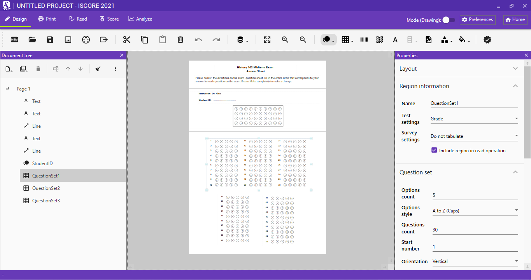Open the Survey settings dropdown

click(474, 136)
